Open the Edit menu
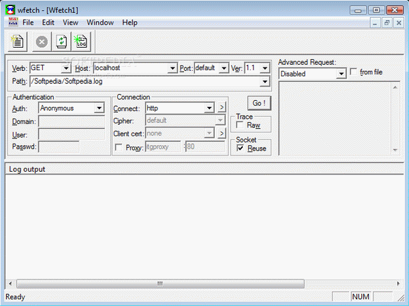The height and width of the screenshot is (306, 409). tap(48, 22)
